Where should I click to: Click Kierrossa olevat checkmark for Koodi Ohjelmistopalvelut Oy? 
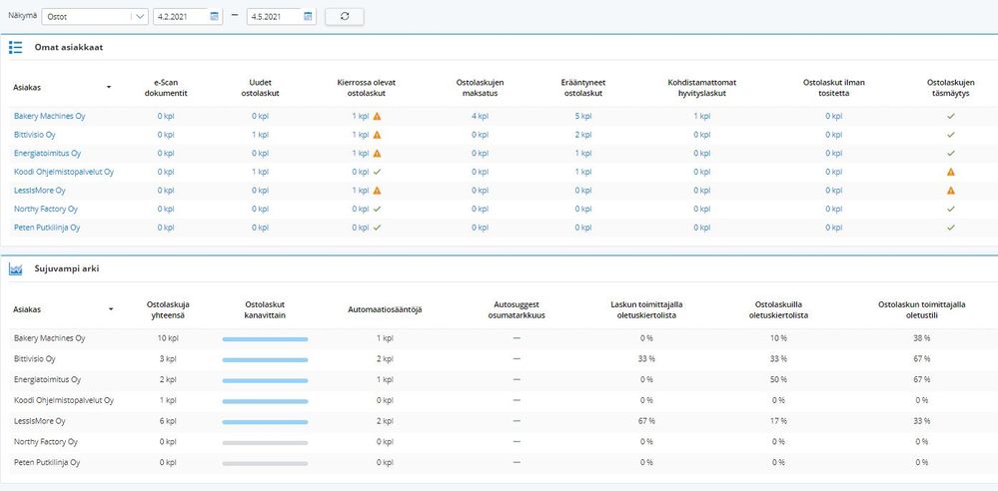coord(377,172)
